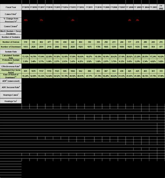This screenshot has width=165, height=178.
Task: Click FY2013 Number of Denies cell 422
Action: click(73, 42)
